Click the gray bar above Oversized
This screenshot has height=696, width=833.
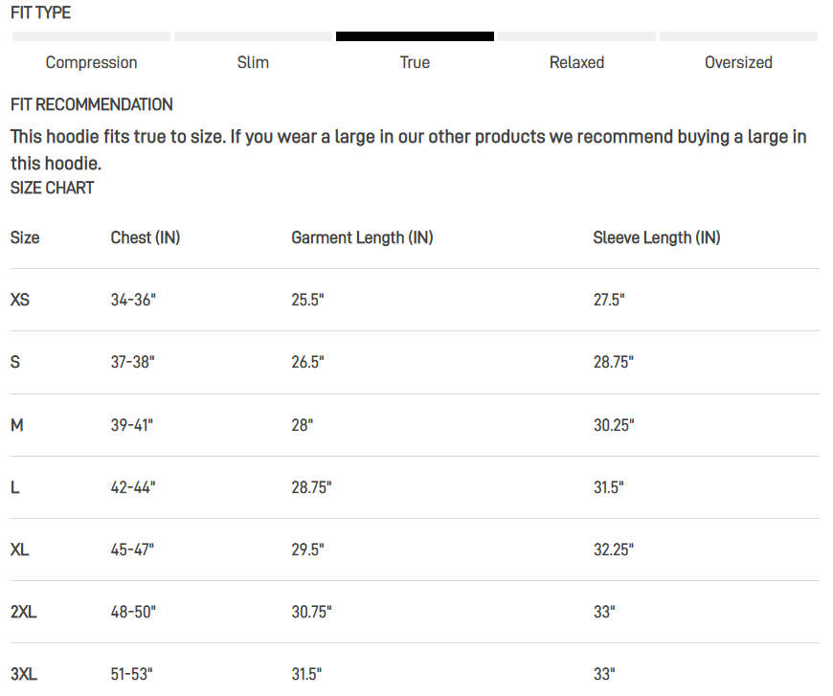click(738, 36)
